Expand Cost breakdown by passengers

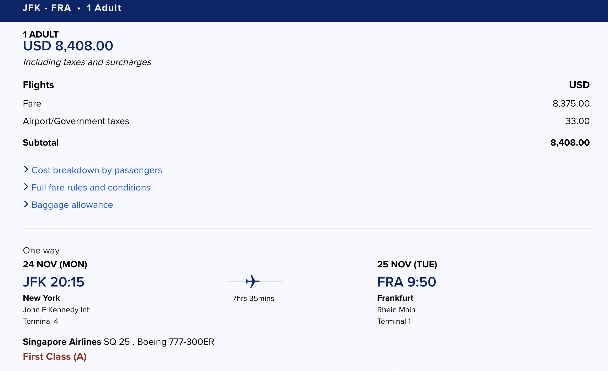pyautogui.click(x=96, y=170)
